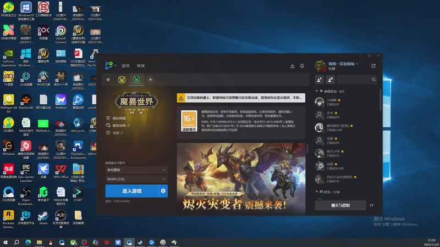This screenshot has height=247, width=440.
Task: Select the 魔兽世界 desktop shortcut icon
Action: point(43,55)
